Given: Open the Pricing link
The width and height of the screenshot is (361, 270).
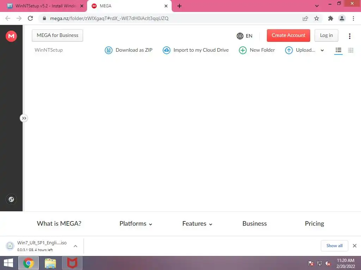Looking at the screenshot, I should (314, 224).
